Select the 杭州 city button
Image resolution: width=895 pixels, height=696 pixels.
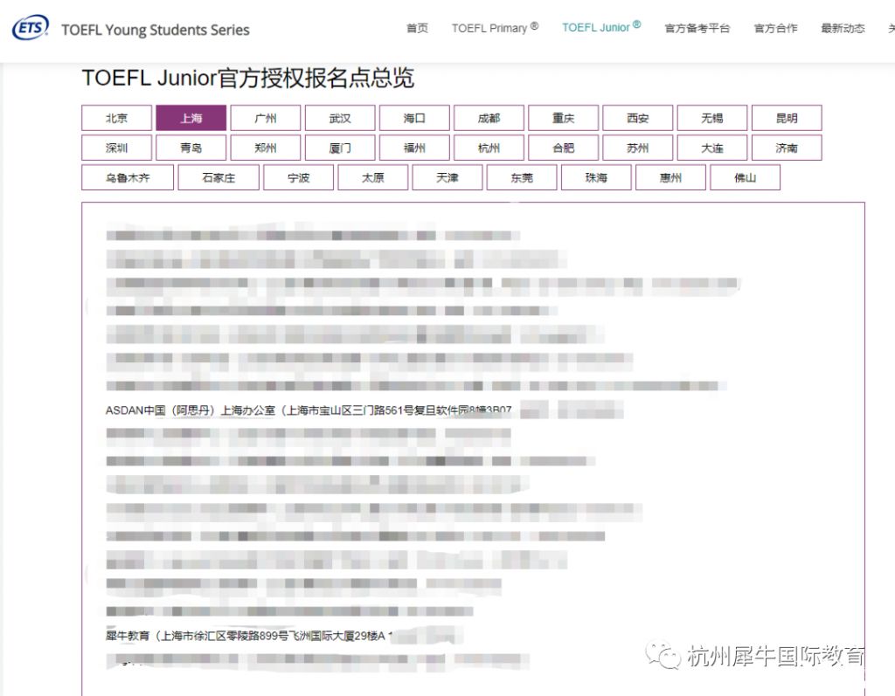tap(489, 148)
